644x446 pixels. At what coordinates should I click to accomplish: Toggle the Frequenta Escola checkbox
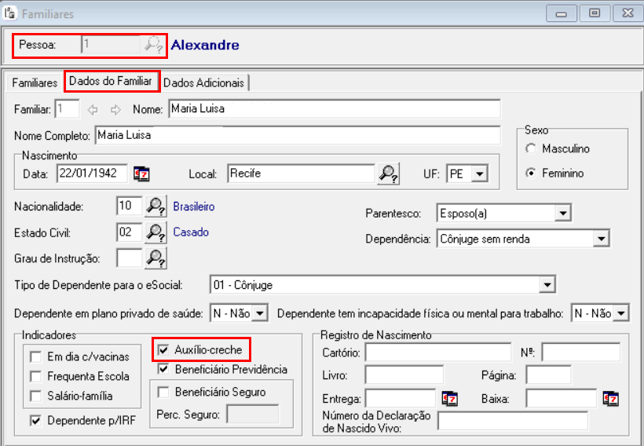[35, 376]
